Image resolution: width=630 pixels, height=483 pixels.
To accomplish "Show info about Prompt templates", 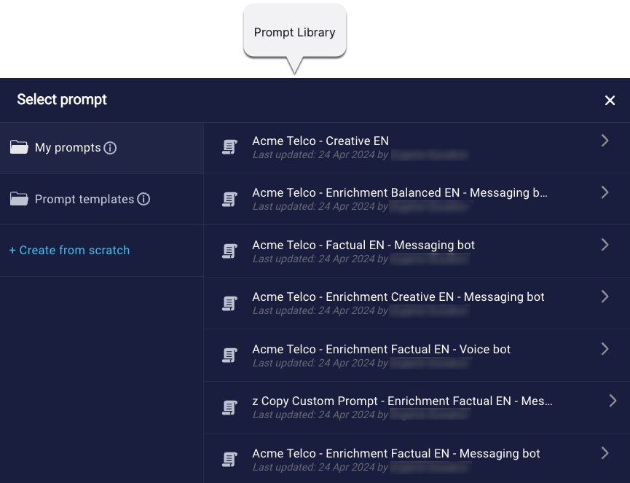I will pos(143,199).
